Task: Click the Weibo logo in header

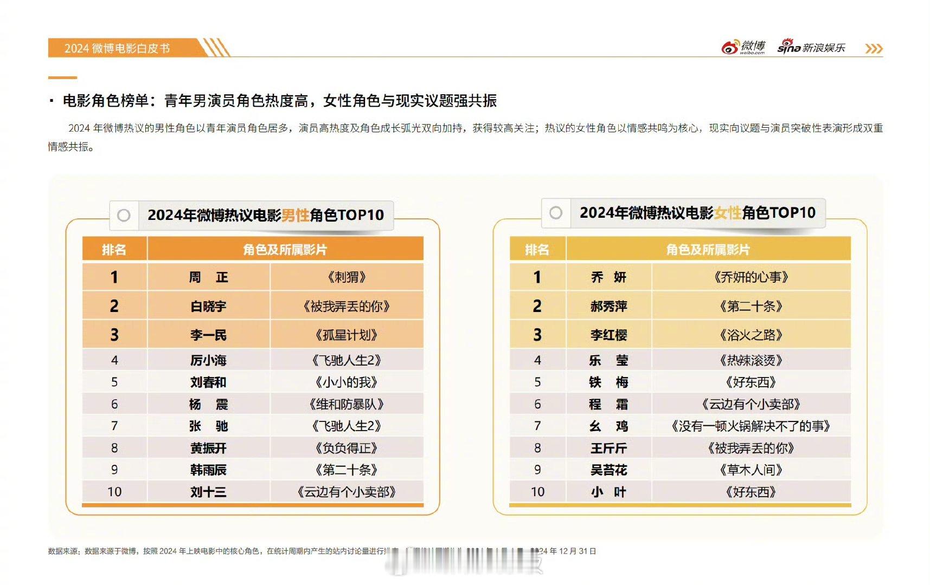Action: [x=743, y=47]
